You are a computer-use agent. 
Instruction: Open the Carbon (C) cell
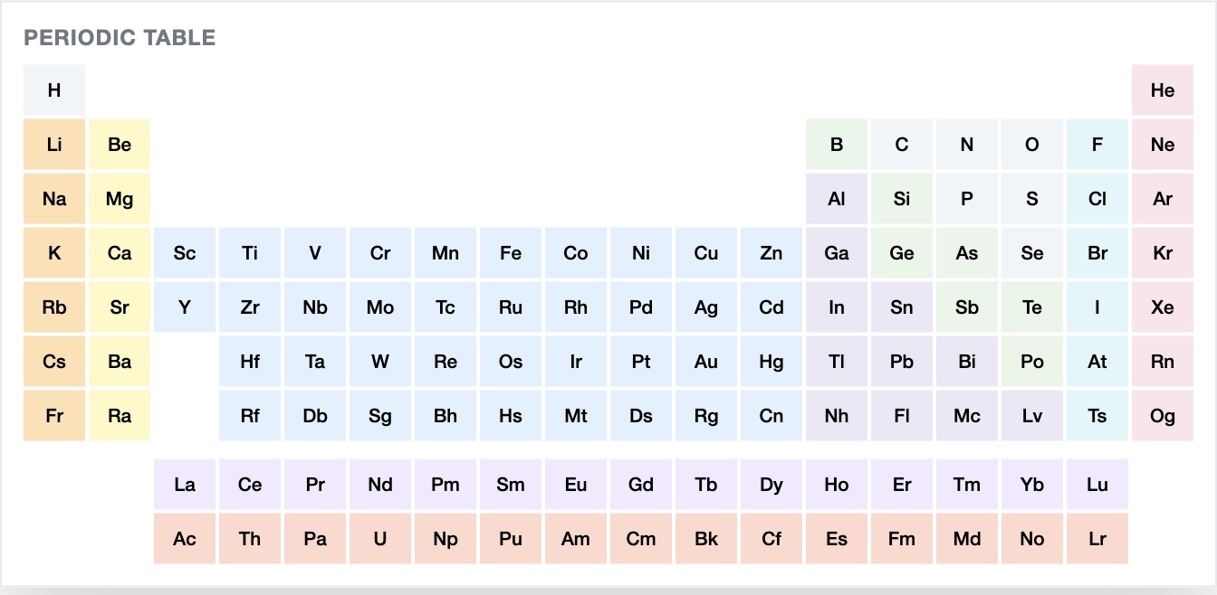point(902,145)
